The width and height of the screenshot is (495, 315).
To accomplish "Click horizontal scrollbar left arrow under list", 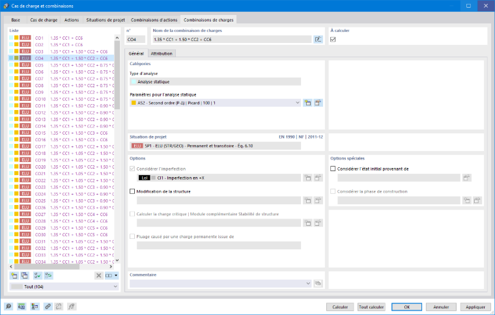I will click(x=11, y=267).
